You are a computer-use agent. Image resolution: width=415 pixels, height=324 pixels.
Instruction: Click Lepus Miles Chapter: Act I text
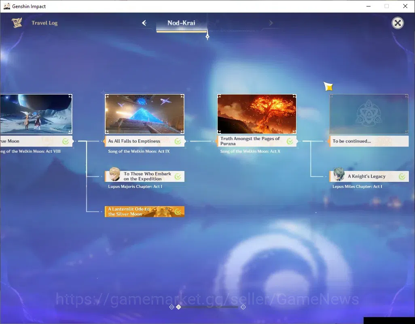click(x=357, y=187)
